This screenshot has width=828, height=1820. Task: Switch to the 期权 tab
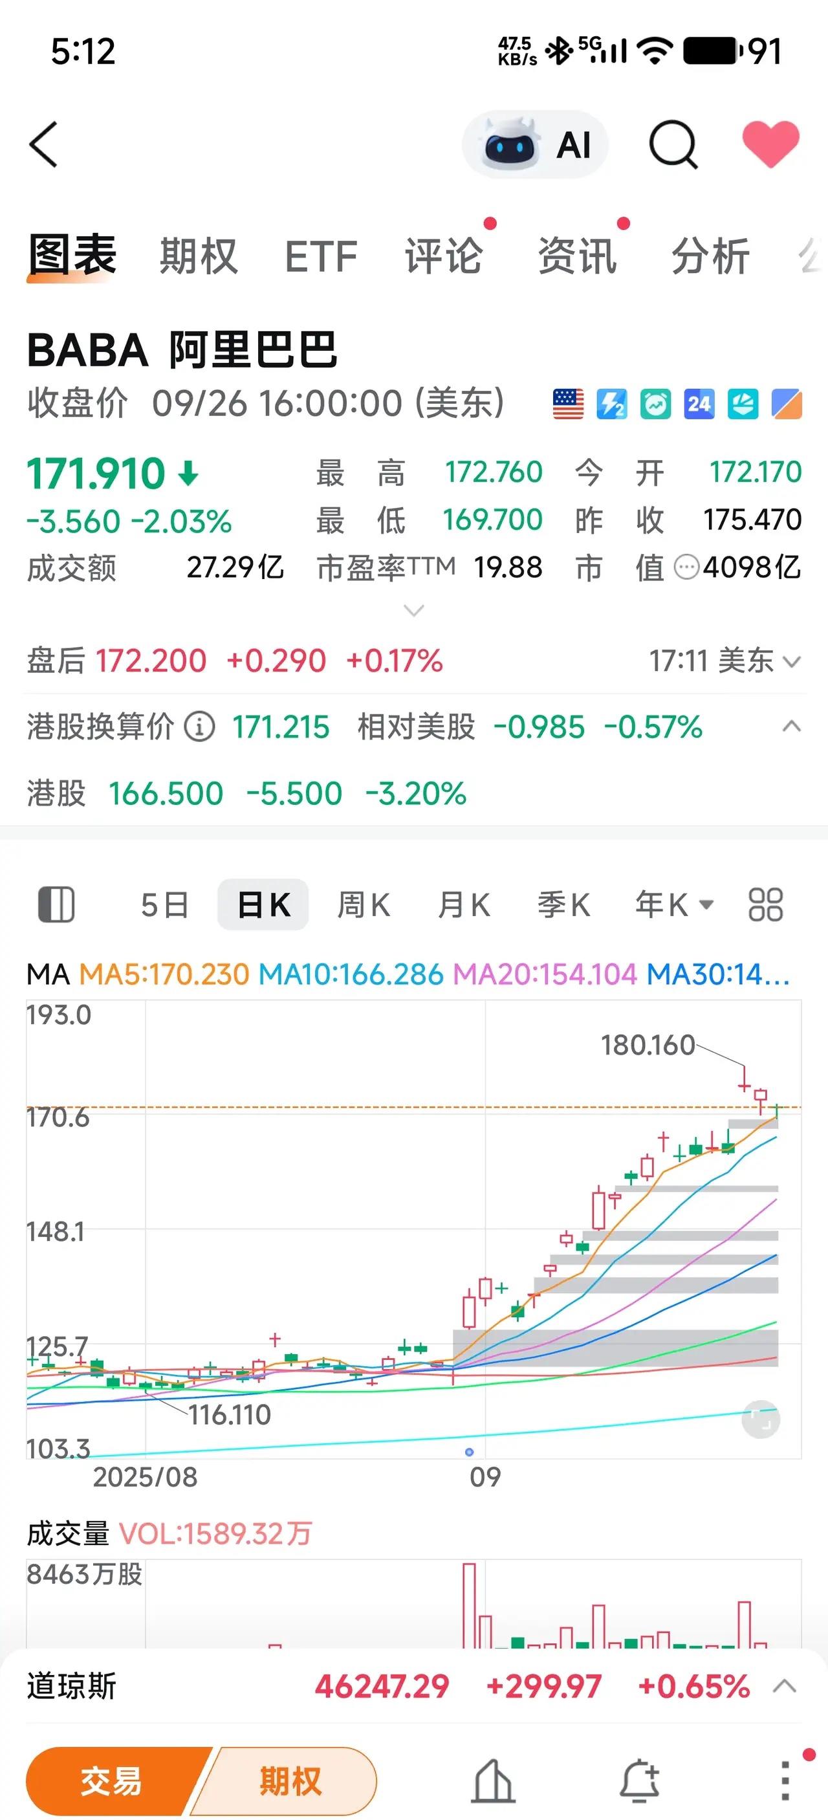tap(199, 256)
